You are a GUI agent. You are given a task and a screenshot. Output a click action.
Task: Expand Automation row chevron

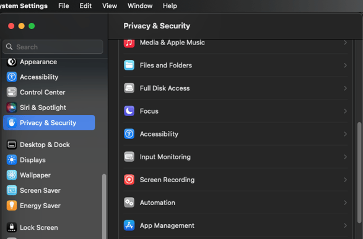[345, 203]
